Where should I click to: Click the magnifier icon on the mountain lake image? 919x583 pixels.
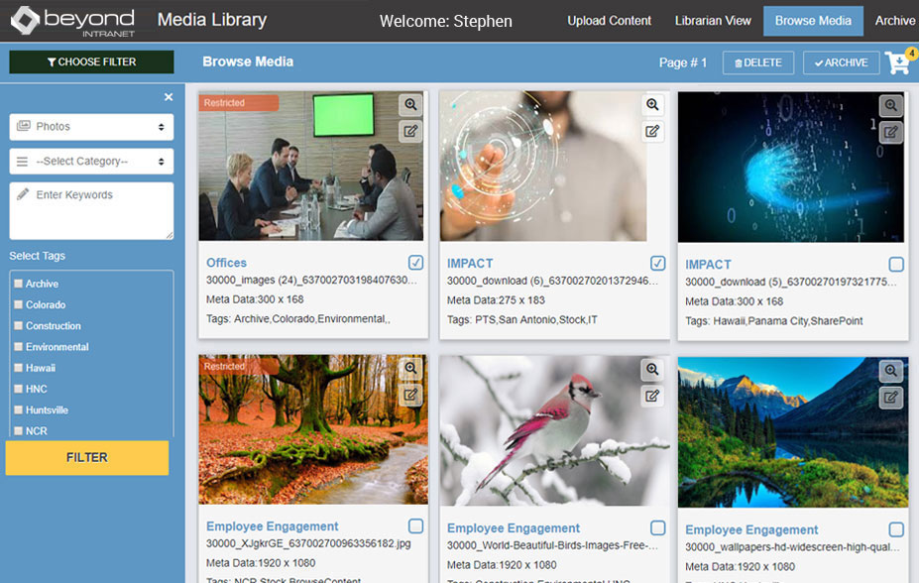tap(891, 370)
